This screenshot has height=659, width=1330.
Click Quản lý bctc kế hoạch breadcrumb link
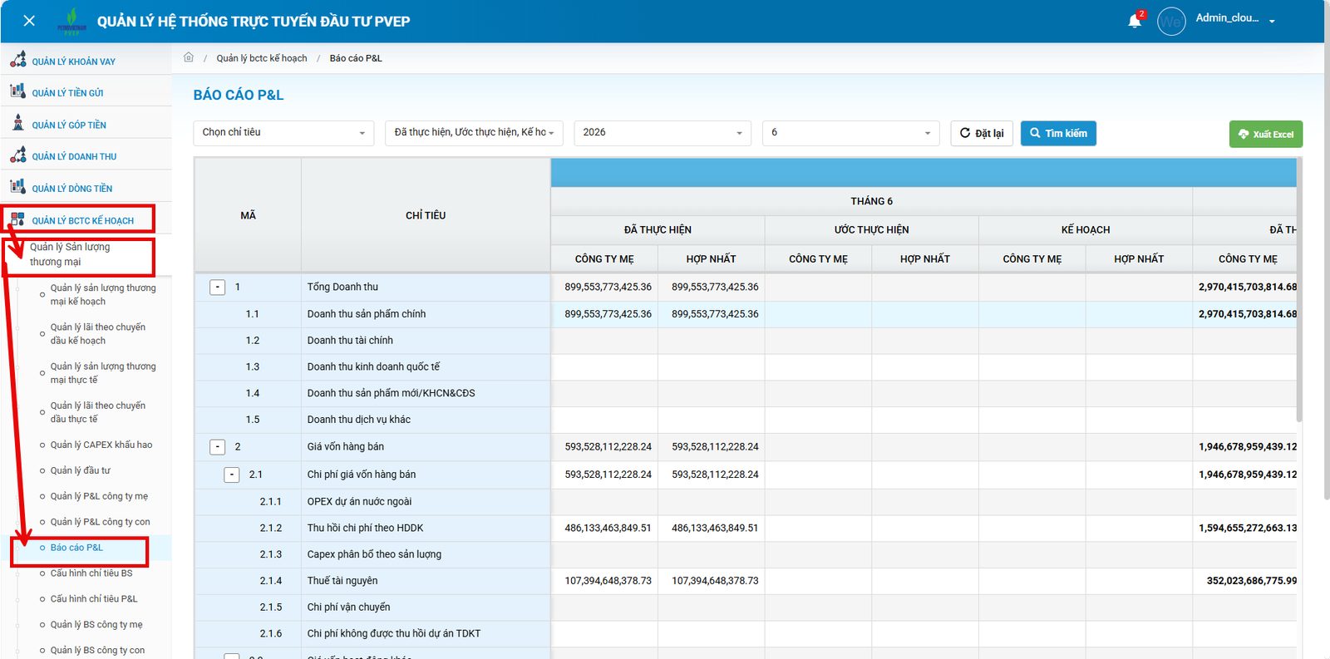[262, 58]
